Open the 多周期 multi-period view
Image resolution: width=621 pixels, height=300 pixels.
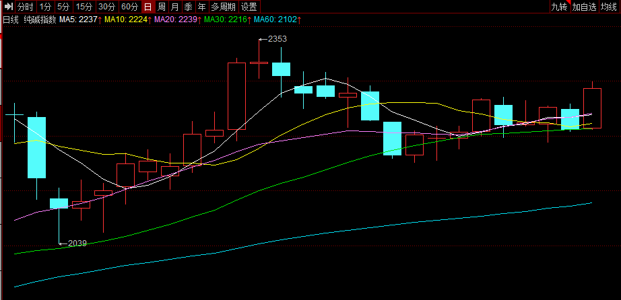224,6
